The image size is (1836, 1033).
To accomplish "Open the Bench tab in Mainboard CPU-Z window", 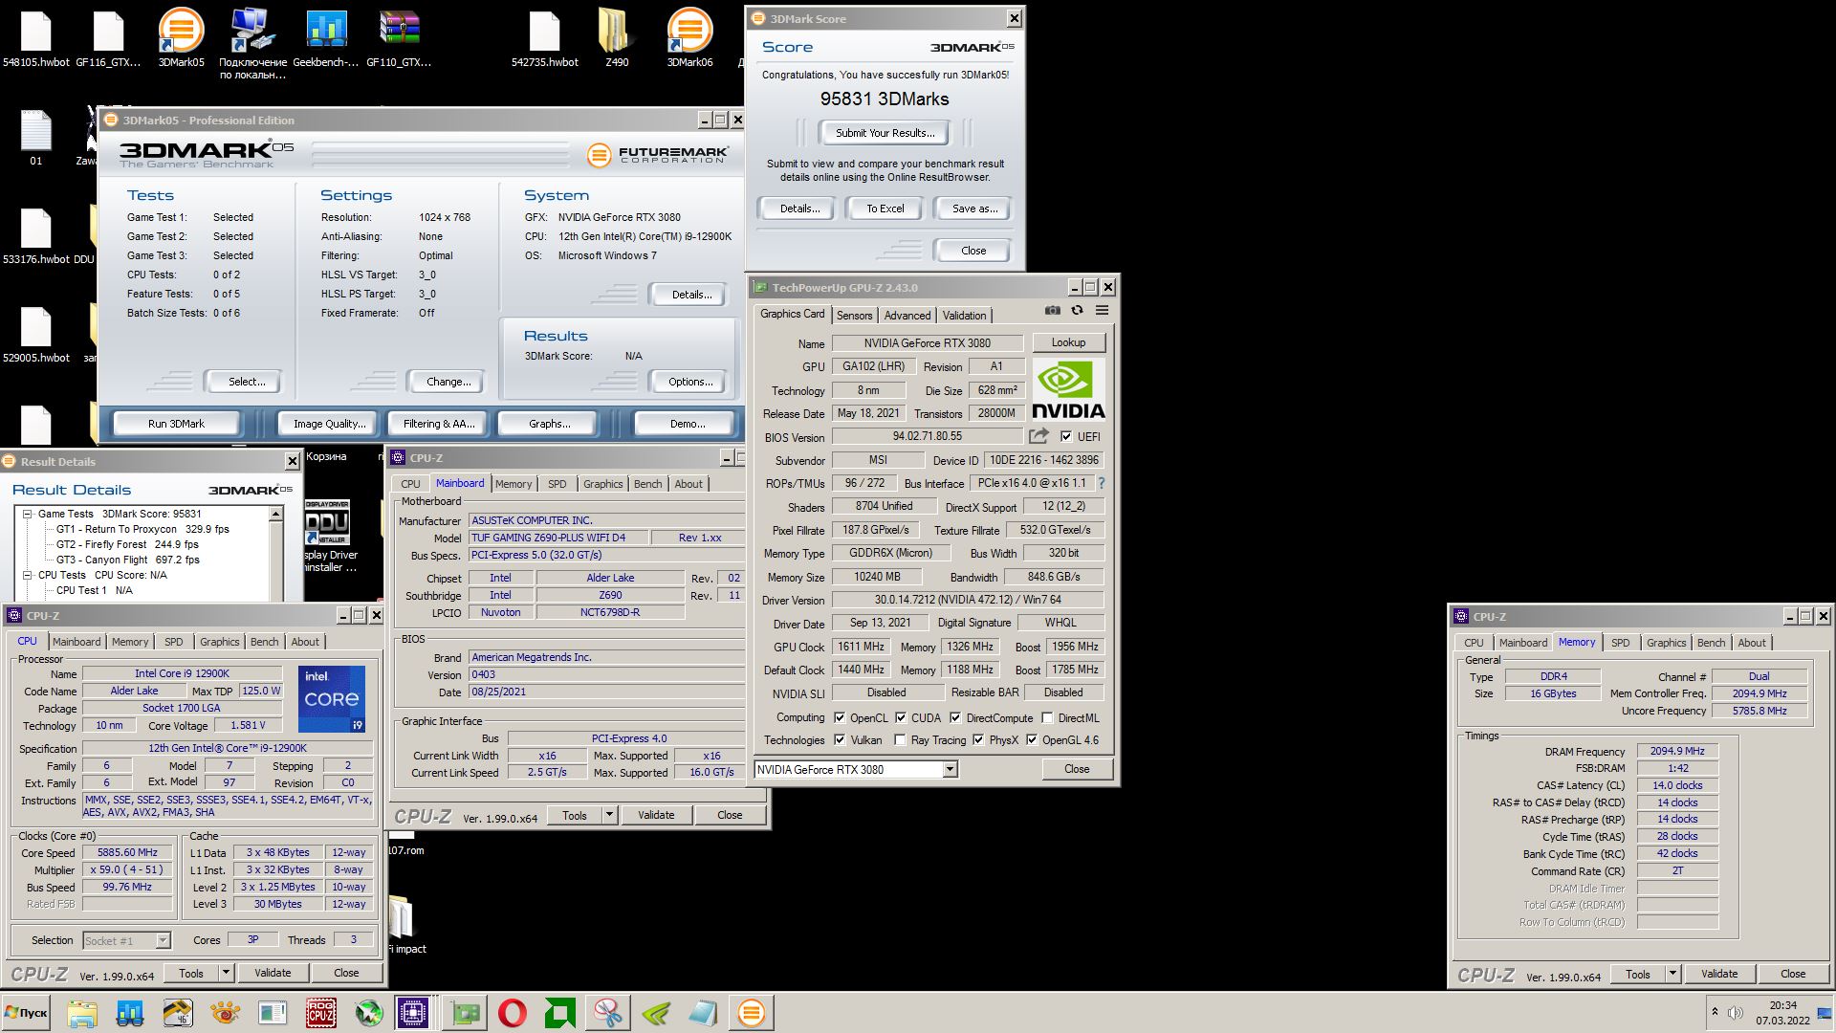I will pyautogui.click(x=647, y=484).
